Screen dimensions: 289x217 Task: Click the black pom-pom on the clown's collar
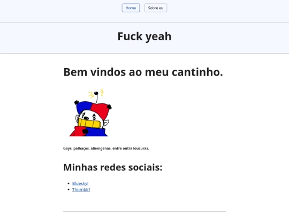[x=85, y=131]
